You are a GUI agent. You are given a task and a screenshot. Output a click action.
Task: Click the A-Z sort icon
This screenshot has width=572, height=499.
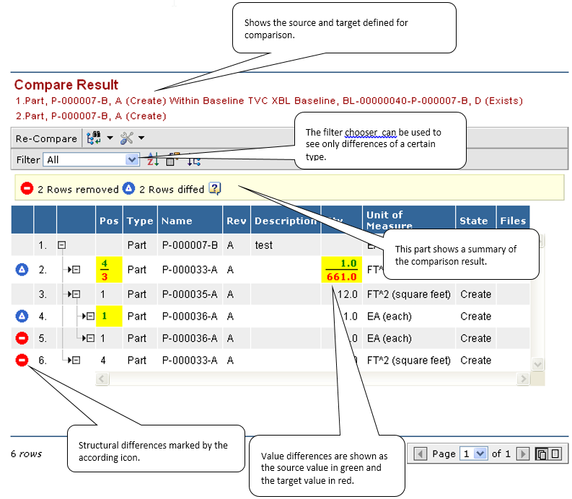click(153, 160)
